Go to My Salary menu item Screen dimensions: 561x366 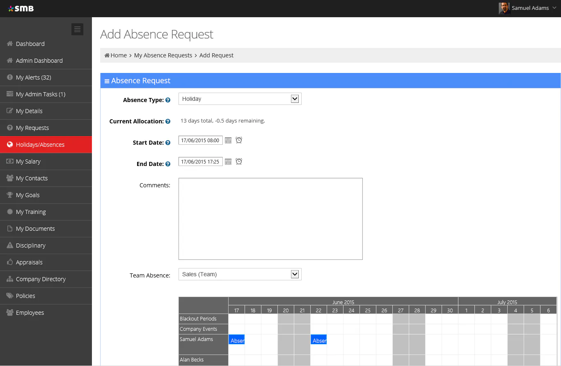coord(28,161)
